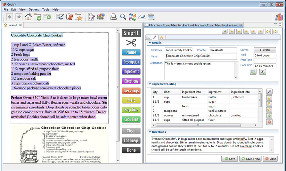Select the fifth rating star button
The height and width of the screenshot is (171, 286).
point(261,31)
